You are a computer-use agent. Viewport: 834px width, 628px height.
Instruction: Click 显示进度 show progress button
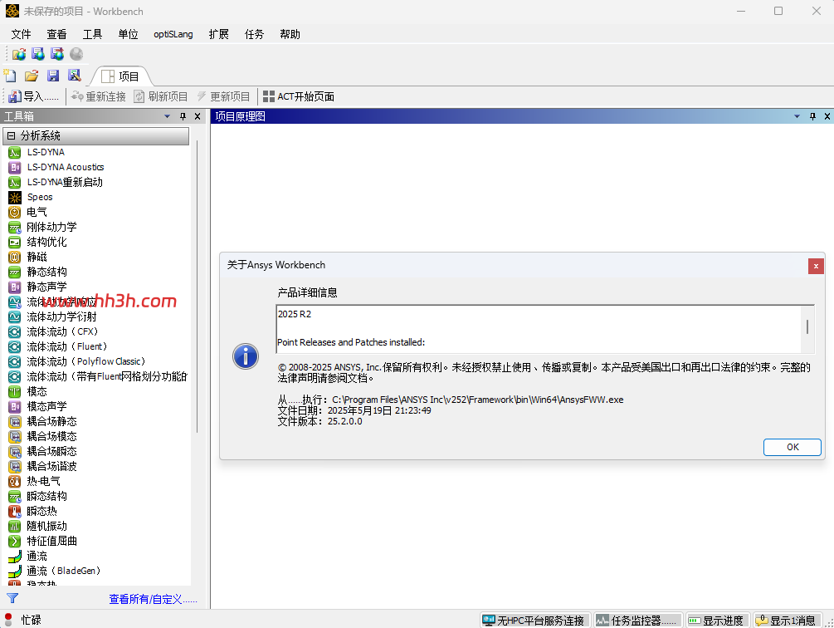tap(718, 620)
